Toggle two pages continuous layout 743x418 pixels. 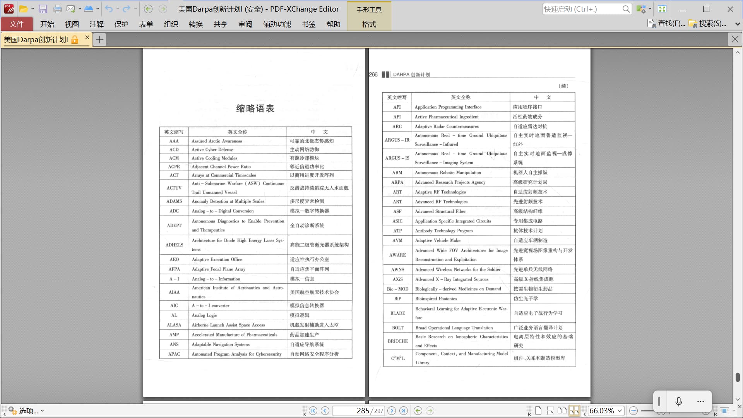(x=574, y=411)
